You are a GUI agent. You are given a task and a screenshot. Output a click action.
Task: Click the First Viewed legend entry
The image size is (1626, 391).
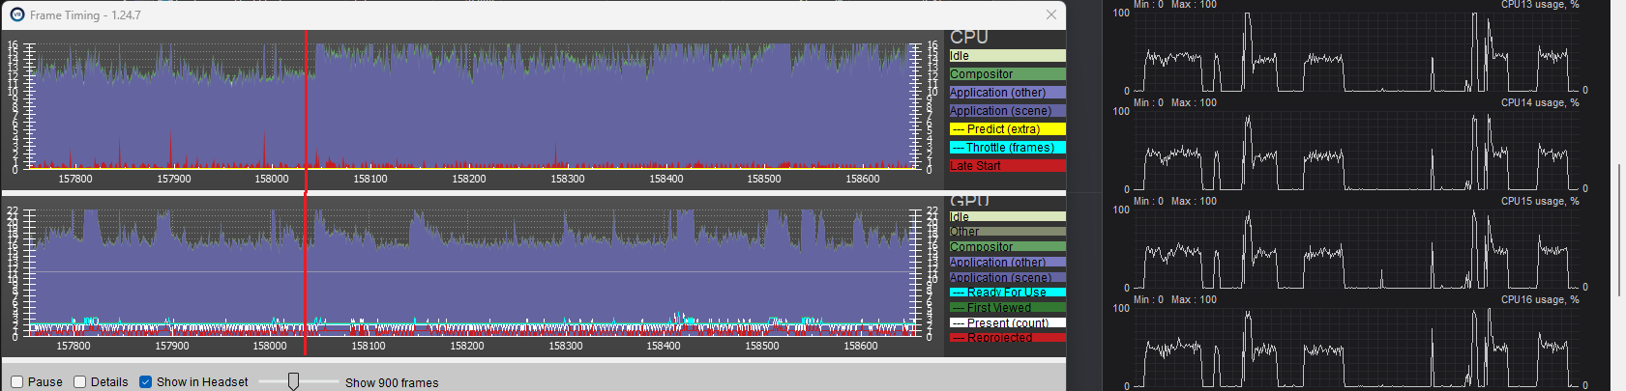click(1007, 308)
